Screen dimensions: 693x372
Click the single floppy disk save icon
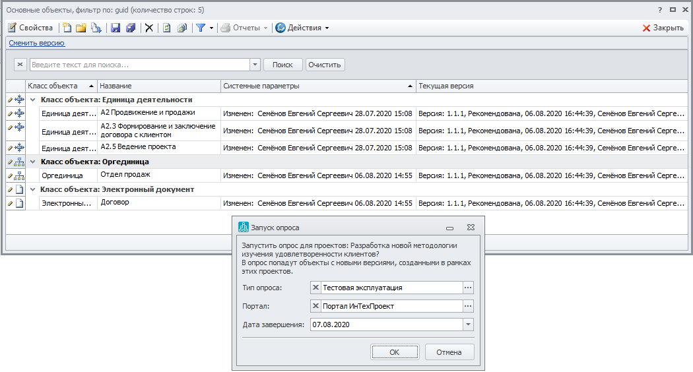tap(115, 28)
